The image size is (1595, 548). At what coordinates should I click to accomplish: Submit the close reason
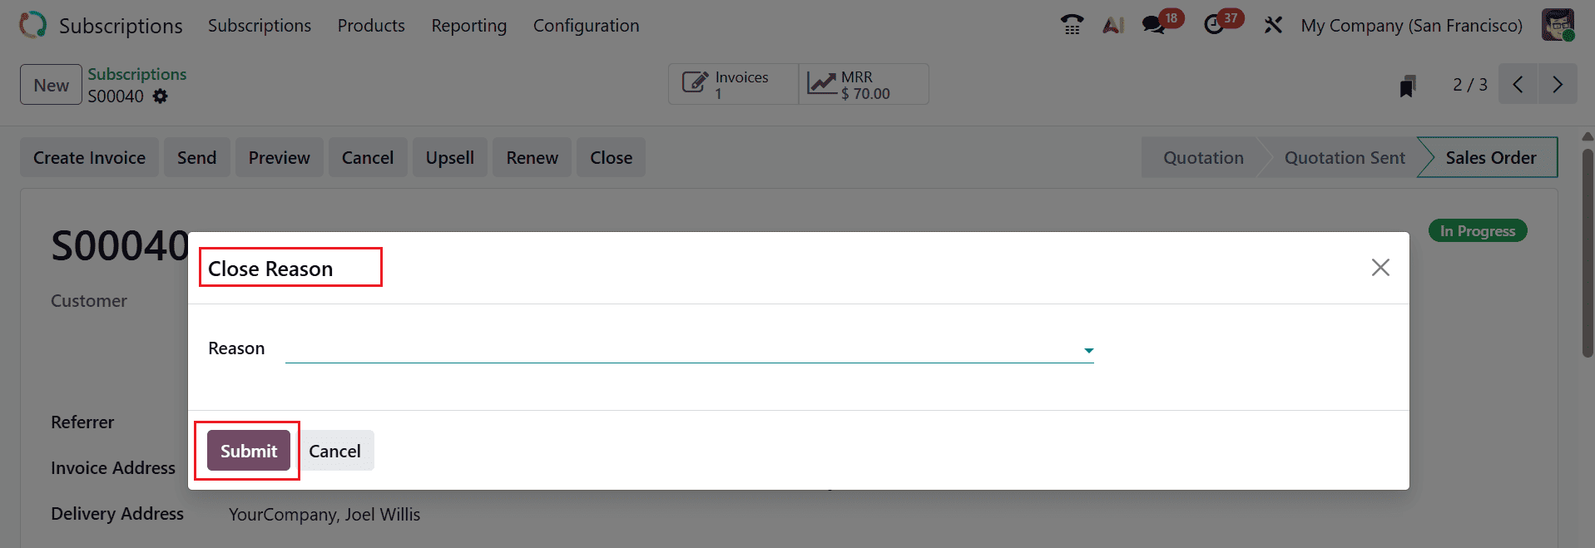point(247,450)
